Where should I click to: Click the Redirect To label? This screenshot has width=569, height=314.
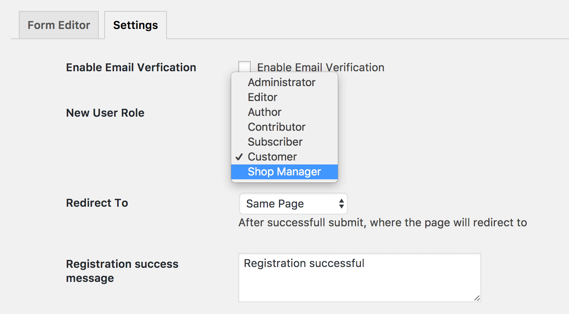tap(96, 203)
